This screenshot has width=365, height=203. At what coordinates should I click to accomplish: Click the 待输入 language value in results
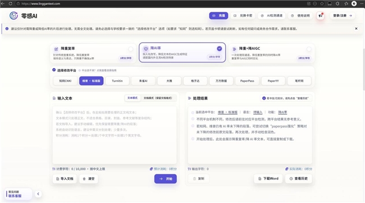pyautogui.click(x=258, y=112)
